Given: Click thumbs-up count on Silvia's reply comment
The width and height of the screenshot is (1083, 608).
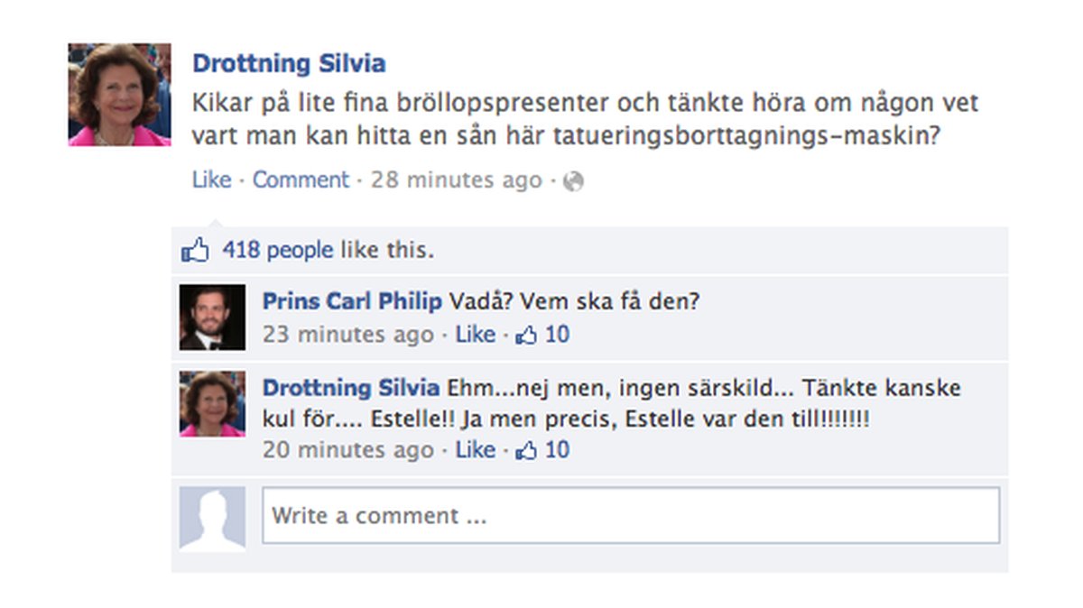Looking at the screenshot, I should (542, 449).
